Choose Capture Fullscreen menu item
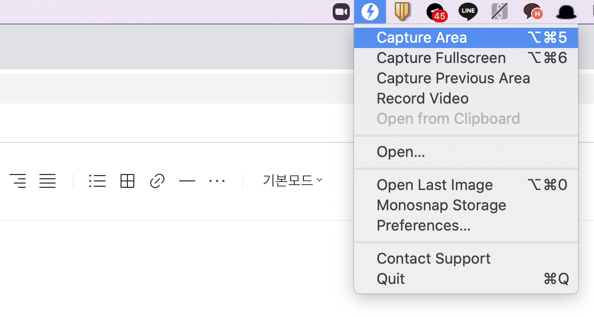 click(466, 58)
